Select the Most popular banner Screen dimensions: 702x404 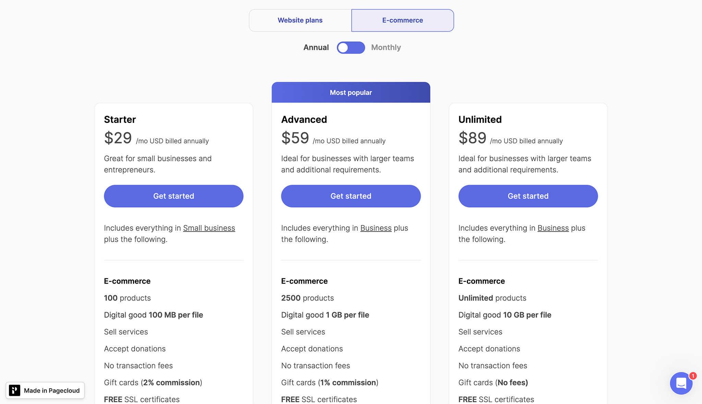click(x=351, y=92)
